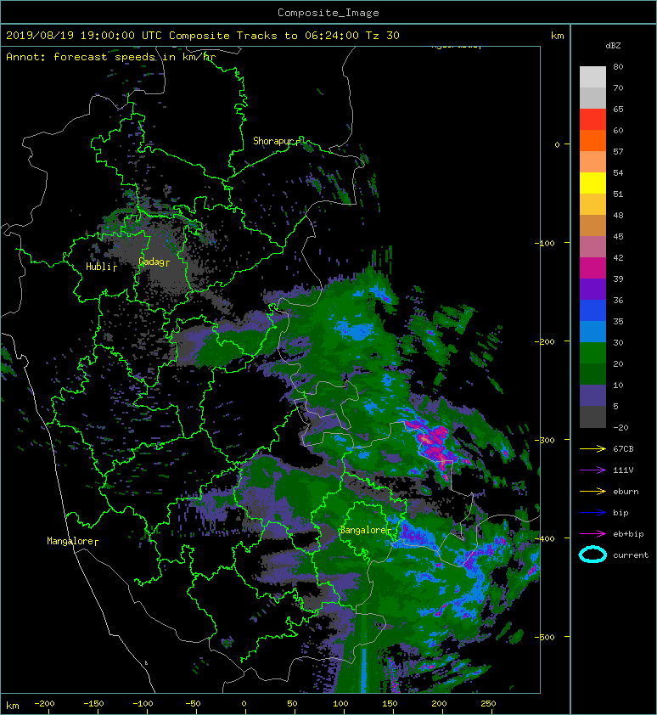Click the 0 label on vertical axis
Viewport: 657px width, 715px height.
557,144
